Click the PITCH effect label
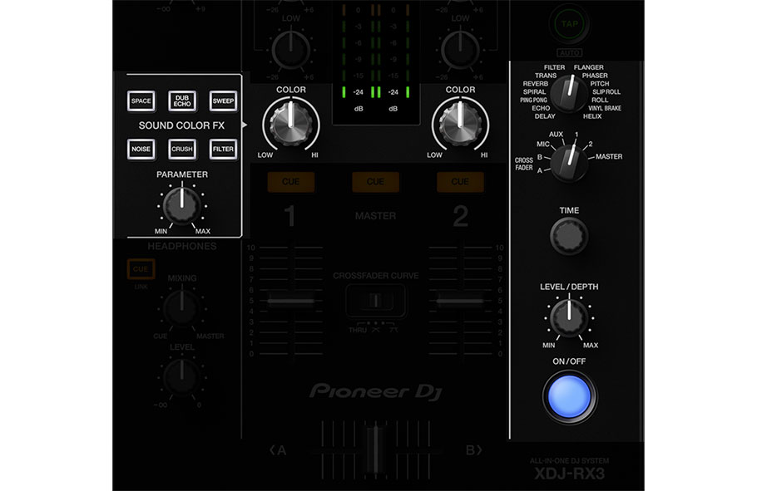This screenshot has width=757, height=491. [x=600, y=83]
